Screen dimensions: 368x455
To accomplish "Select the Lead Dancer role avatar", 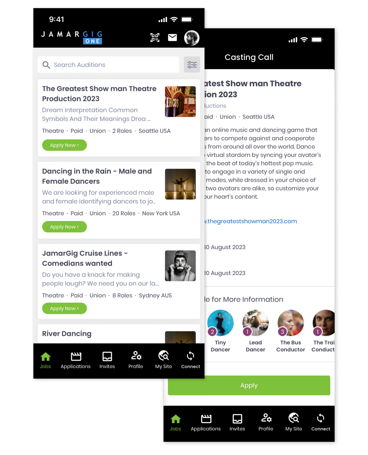I will (255, 323).
